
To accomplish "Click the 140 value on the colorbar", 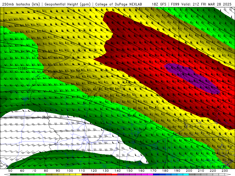I will click(x=117, y=171).
